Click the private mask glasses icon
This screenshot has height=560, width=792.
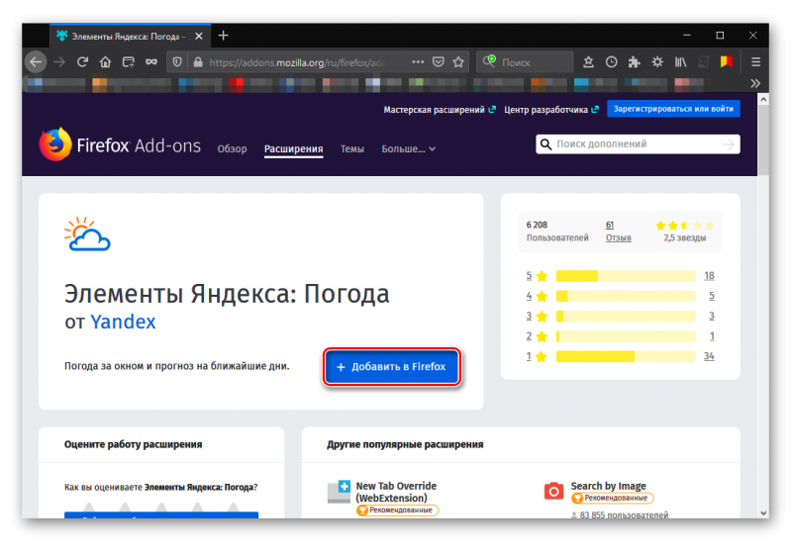click(x=151, y=62)
